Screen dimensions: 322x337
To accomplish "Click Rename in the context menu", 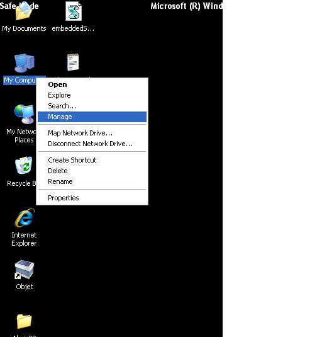I will [92, 181].
